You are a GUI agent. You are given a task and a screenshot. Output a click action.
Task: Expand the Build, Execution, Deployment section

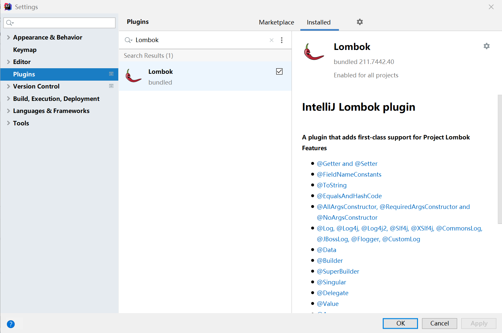pyautogui.click(x=8, y=99)
